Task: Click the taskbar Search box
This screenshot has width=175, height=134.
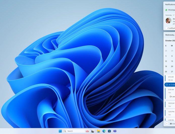Action: click(x=77, y=131)
